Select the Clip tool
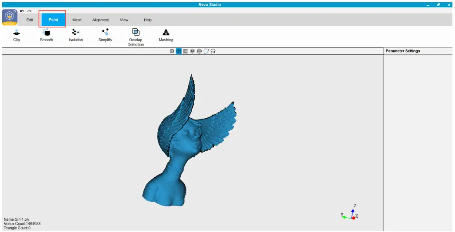Screen dimensions: 455x232 17,35
